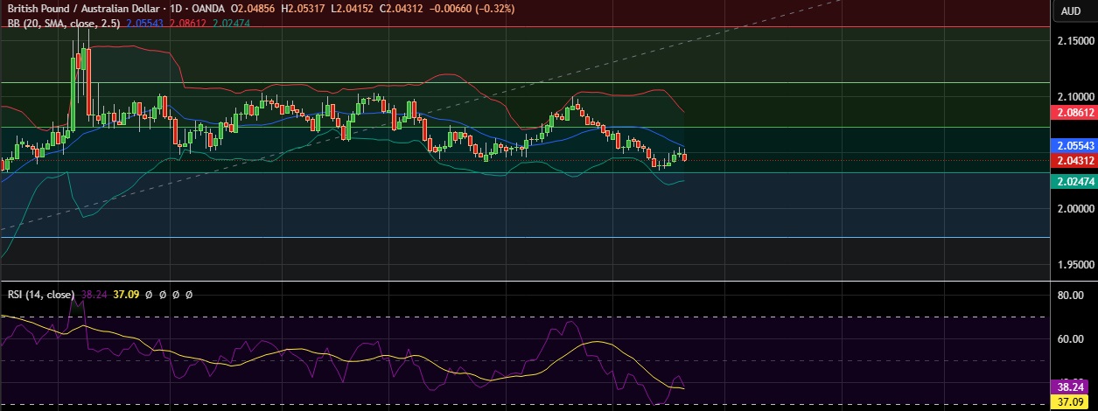The width and height of the screenshot is (1098, 411).
Task: Click the 80.00 level on RSI scale
Action: click(1071, 296)
